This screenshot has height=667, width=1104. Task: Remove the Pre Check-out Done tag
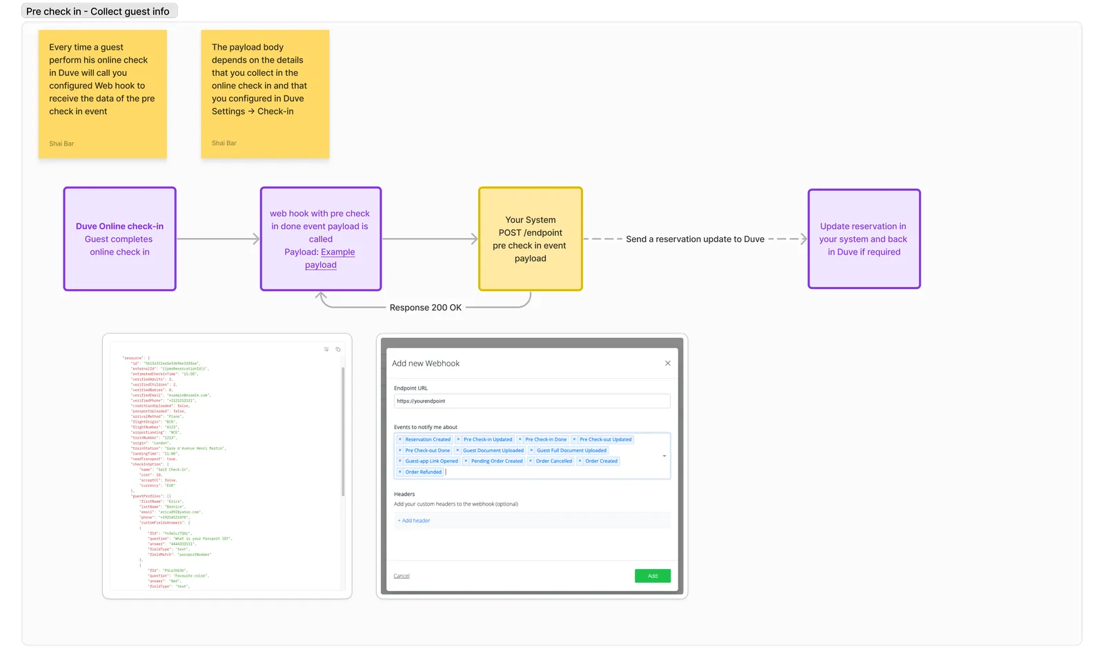(x=400, y=450)
